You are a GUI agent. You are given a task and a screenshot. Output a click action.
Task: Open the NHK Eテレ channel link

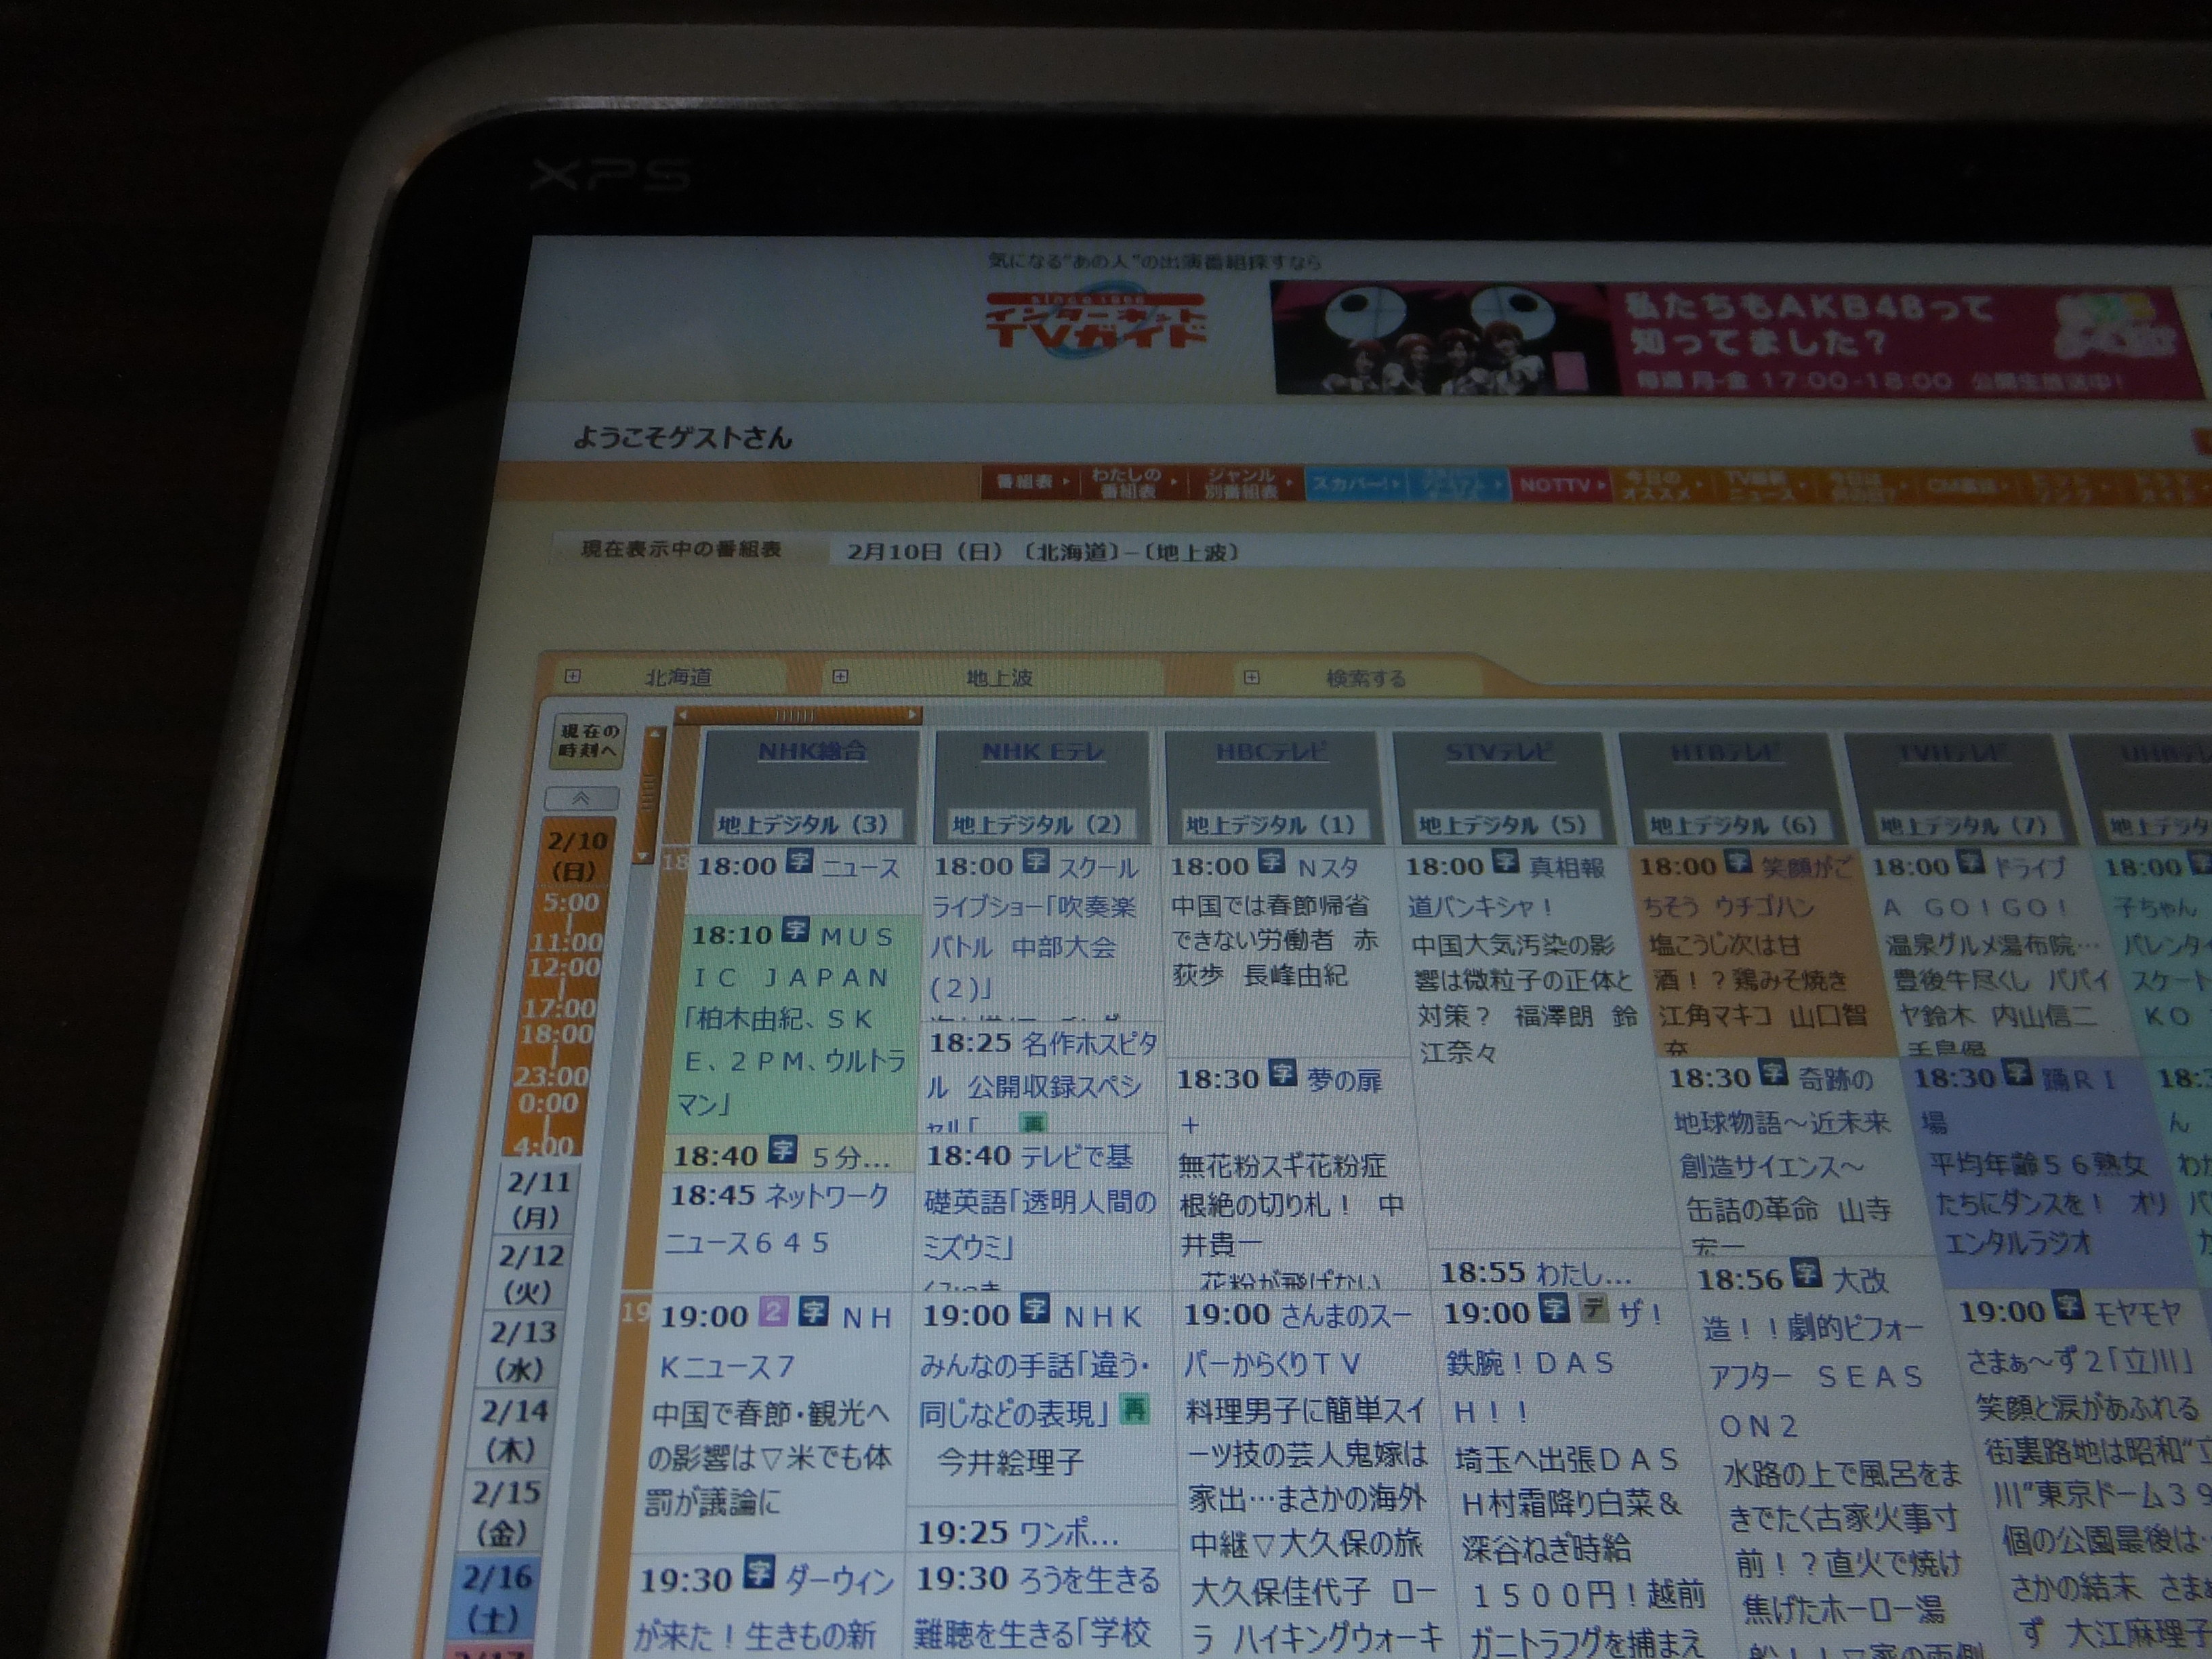[1042, 752]
